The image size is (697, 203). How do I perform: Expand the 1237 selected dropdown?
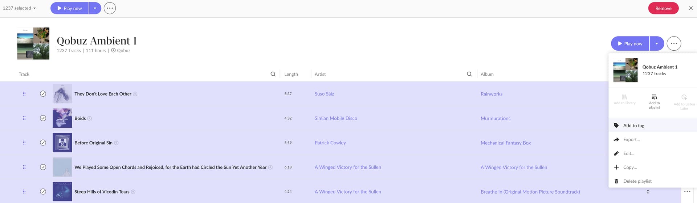[20, 8]
